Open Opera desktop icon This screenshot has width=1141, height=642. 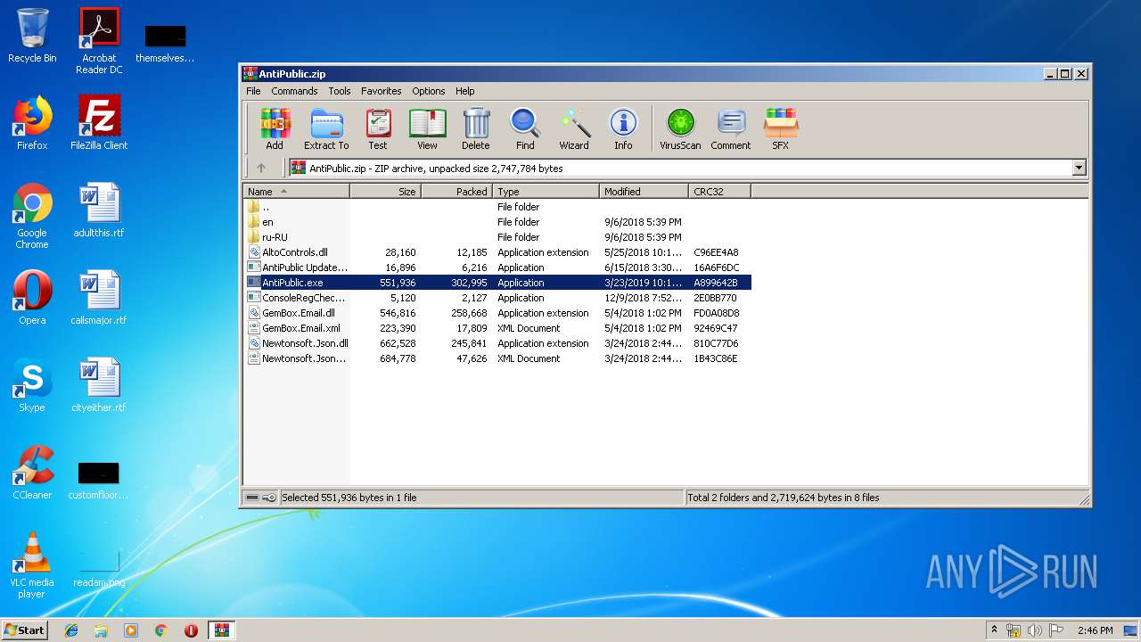click(32, 298)
